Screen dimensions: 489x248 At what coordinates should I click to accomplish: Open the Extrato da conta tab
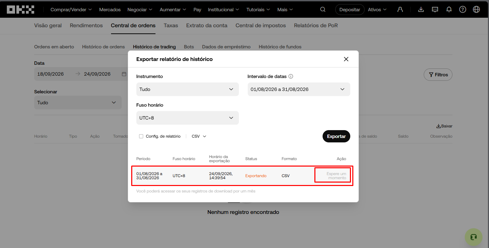click(x=207, y=25)
